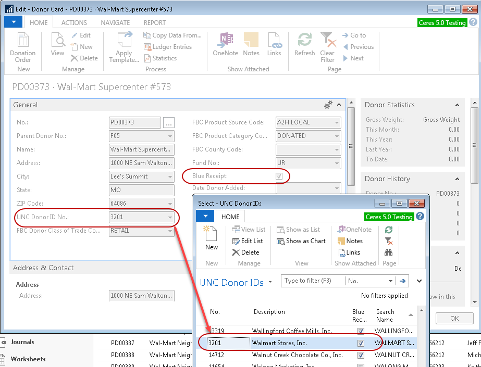Open the filter field No. dropdown
This screenshot has height=367, width=481.
tap(390, 281)
